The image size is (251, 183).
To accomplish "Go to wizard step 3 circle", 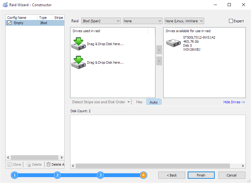I will pos(100,175).
